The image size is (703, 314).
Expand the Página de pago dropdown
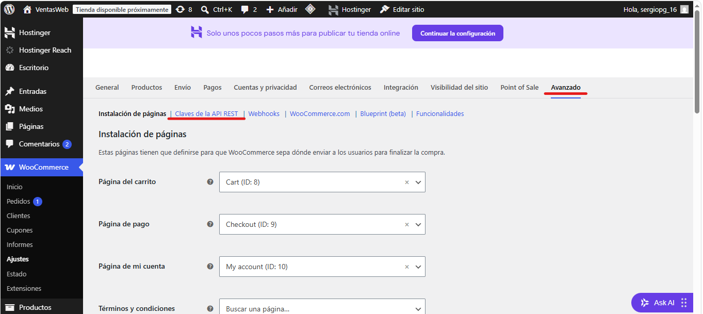[x=418, y=224]
